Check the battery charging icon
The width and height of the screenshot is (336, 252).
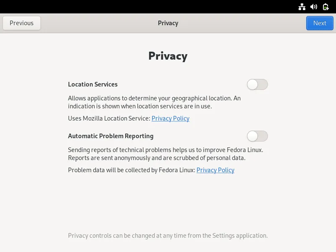coord(325,7)
